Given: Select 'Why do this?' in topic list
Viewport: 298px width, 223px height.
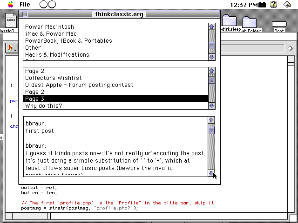Looking at the screenshot, I should 43,106.
